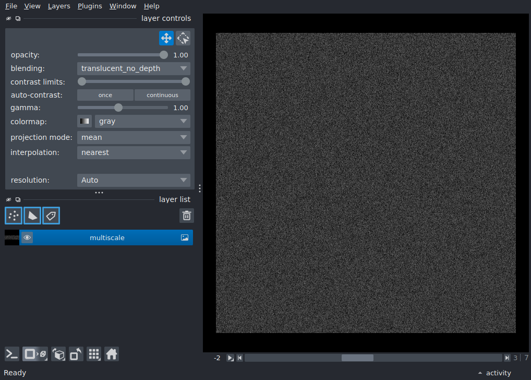Open the blending dropdown
The image size is (531, 380).
(x=134, y=68)
